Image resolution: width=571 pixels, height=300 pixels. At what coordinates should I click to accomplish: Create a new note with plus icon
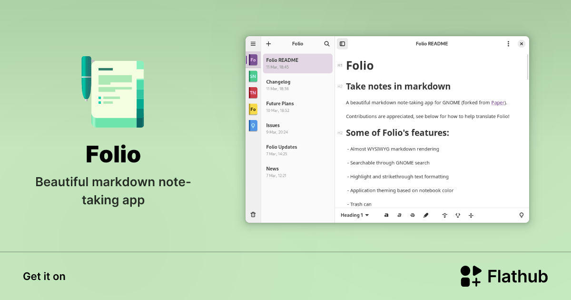click(268, 44)
